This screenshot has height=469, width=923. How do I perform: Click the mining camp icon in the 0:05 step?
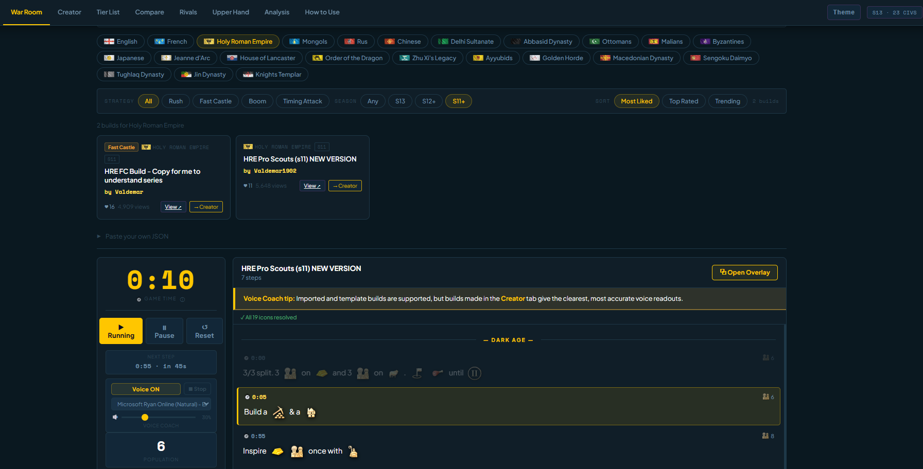(278, 412)
